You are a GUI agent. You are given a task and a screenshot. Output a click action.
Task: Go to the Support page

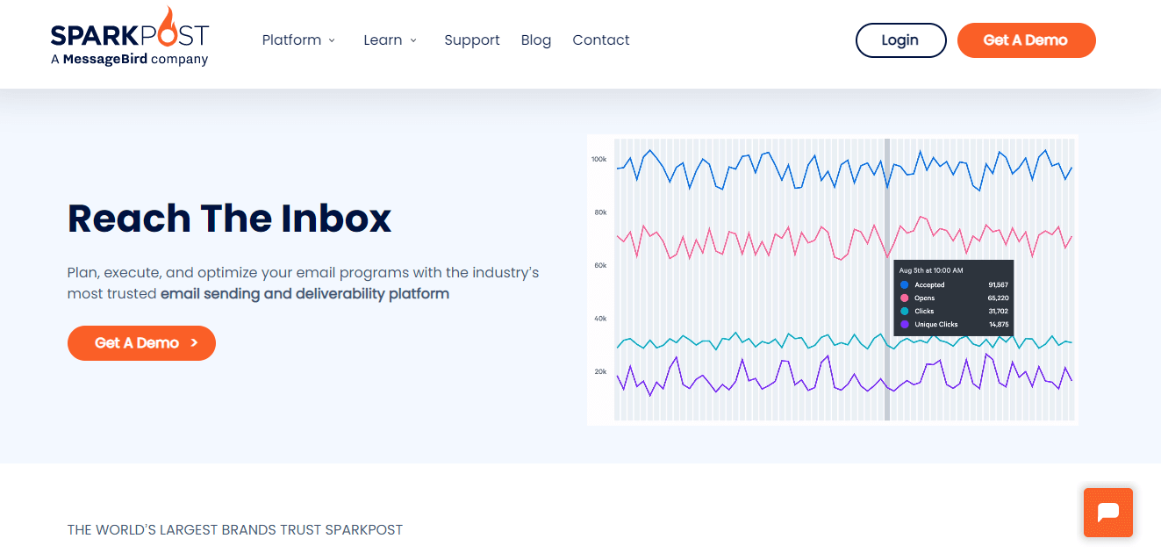(x=472, y=40)
